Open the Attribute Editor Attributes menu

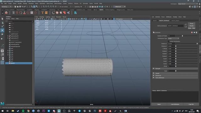click(x=169, y=17)
